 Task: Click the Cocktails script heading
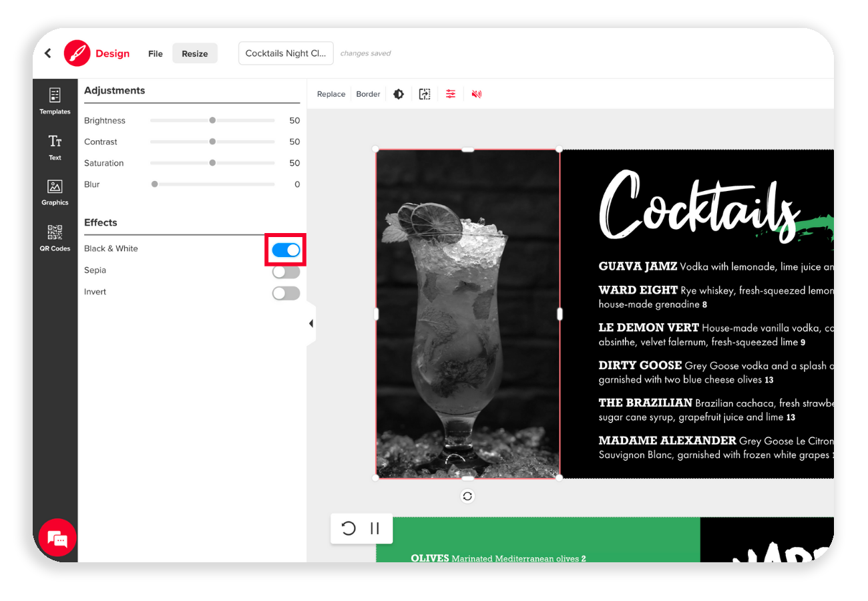point(699,207)
